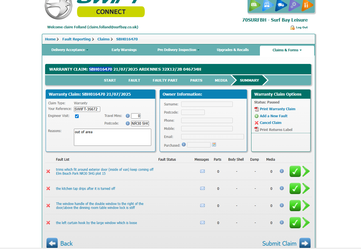Open the orange tools triangle icon
Viewport: 361px width, 249px height.
click(x=307, y=5)
